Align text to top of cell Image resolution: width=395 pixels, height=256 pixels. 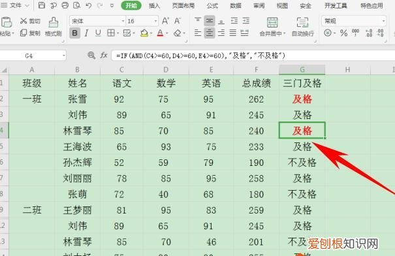pyautogui.click(x=198, y=21)
